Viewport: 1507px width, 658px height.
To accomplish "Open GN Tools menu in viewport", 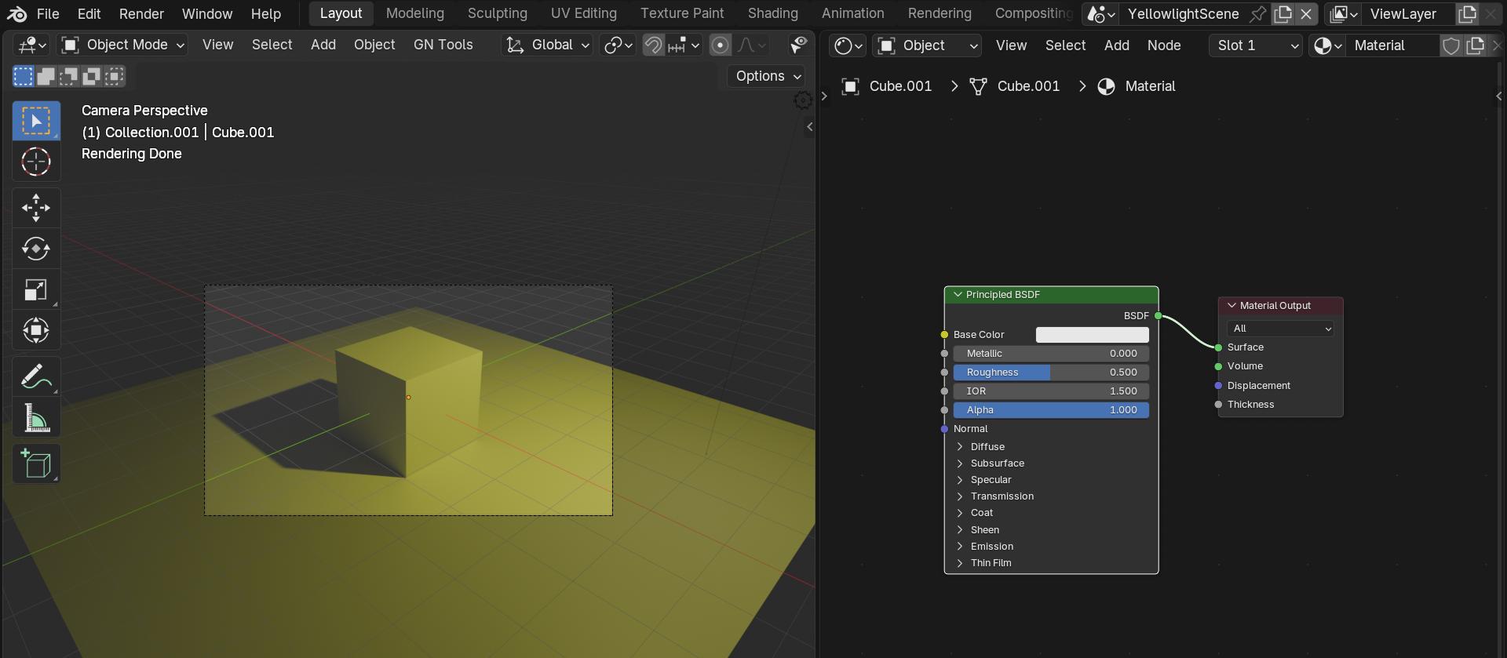I will (x=443, y=45).
